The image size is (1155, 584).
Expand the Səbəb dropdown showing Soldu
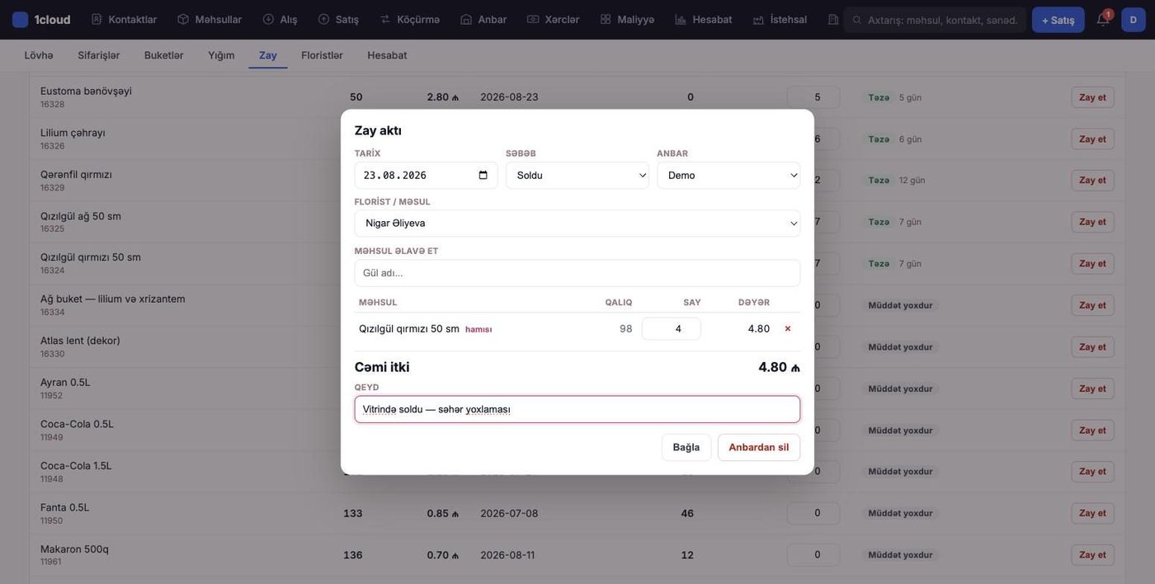pyautogui.click(x=577, y=176)
